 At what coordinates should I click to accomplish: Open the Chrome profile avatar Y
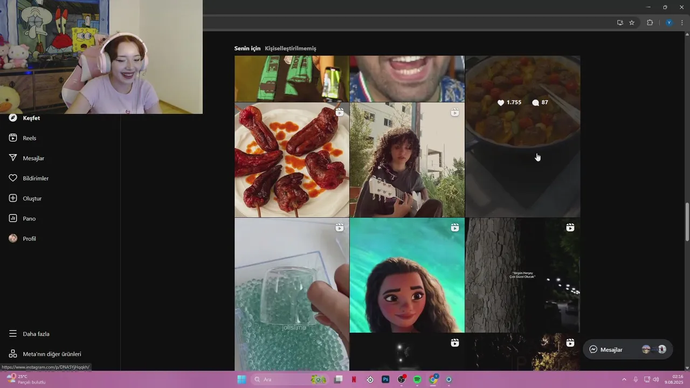669,23
